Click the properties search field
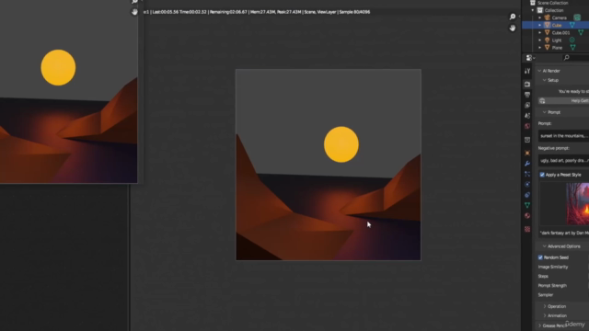This screenshot has height=331, width=589. click(575, 57)
